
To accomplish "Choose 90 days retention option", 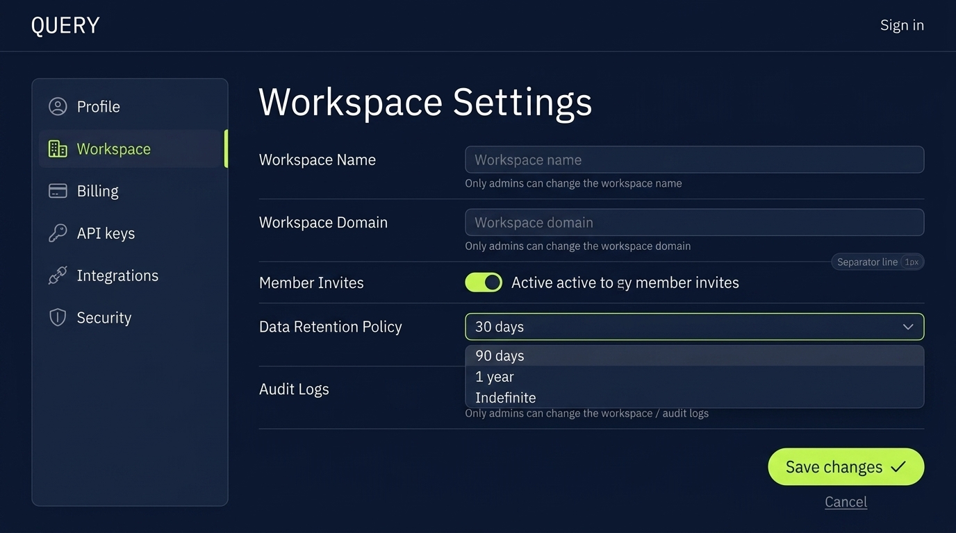I will point(500,356).
